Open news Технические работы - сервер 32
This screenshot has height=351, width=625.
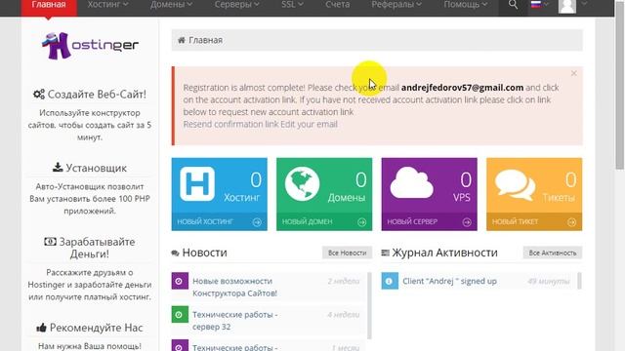click(x=234, y=321)
